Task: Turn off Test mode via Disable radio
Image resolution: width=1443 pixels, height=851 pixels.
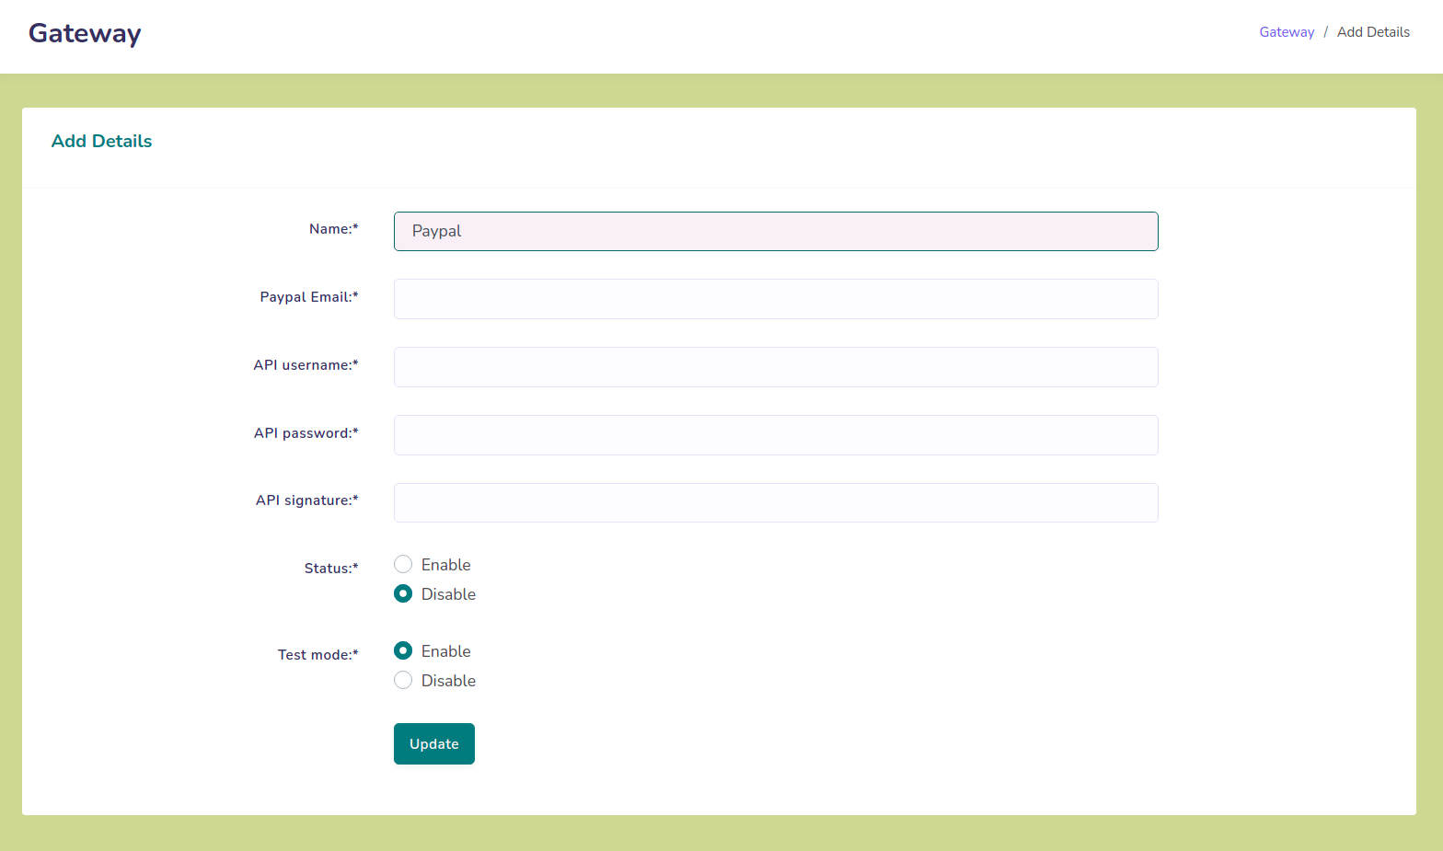Action: tap(403, 680)
